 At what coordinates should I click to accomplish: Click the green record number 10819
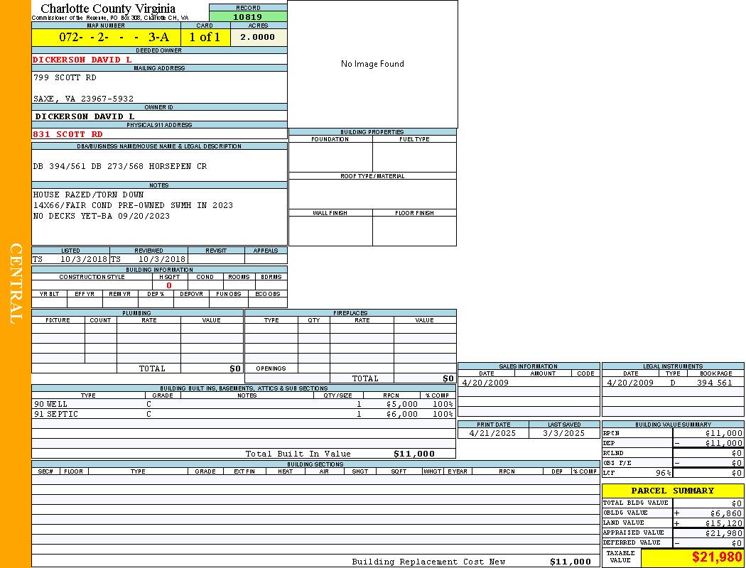(x=248, y=17)
